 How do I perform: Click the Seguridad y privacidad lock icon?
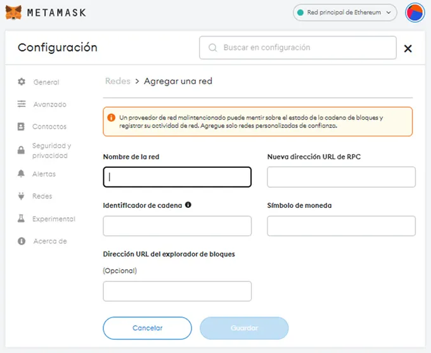(22, 150)
